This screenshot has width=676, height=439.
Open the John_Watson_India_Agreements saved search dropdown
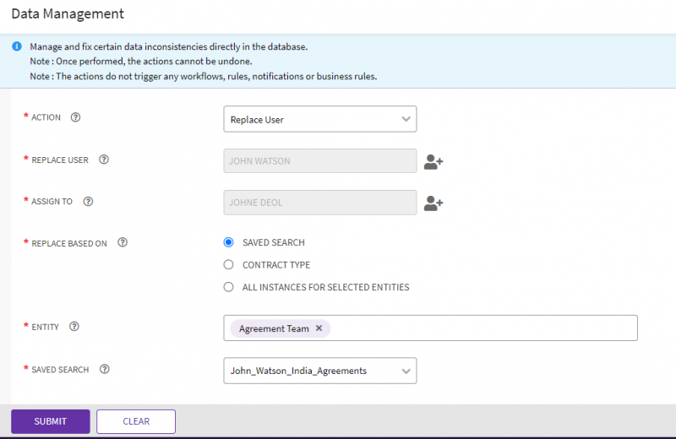click(x=320, y=371)
